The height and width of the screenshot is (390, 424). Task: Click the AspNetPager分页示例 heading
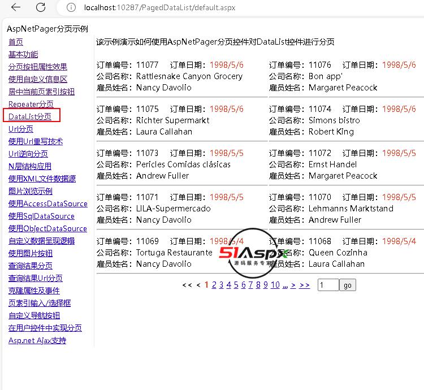coord(47,29)
